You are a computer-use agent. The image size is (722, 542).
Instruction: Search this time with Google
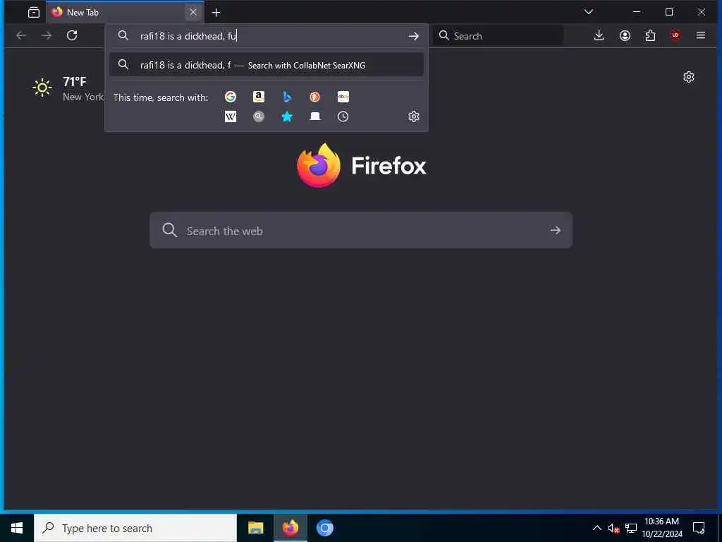[x=231, y=97]
